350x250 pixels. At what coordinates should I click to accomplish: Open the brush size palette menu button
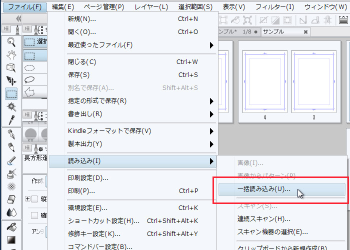[x=27, y=114]
